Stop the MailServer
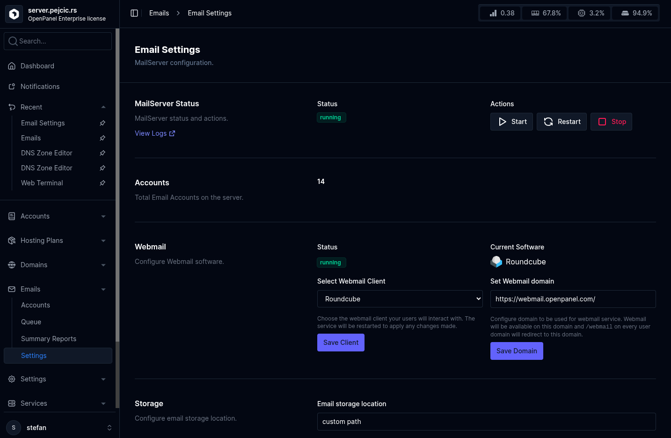Screen dimensions: 671x438 [611, 122]
